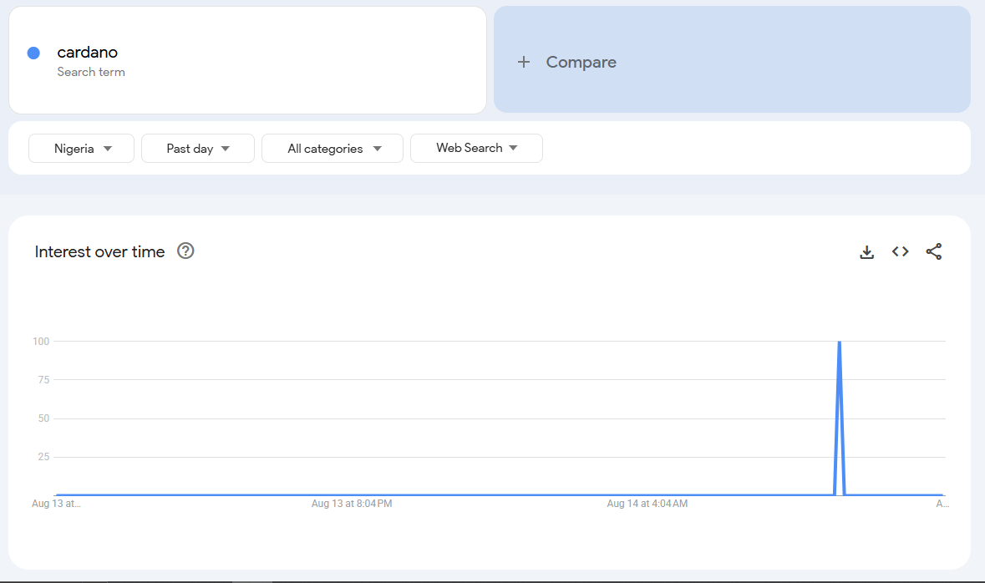Expand the All categories dropdown
Image resolution: width=985 pixels, height=583 pixels.
(333, 149)
